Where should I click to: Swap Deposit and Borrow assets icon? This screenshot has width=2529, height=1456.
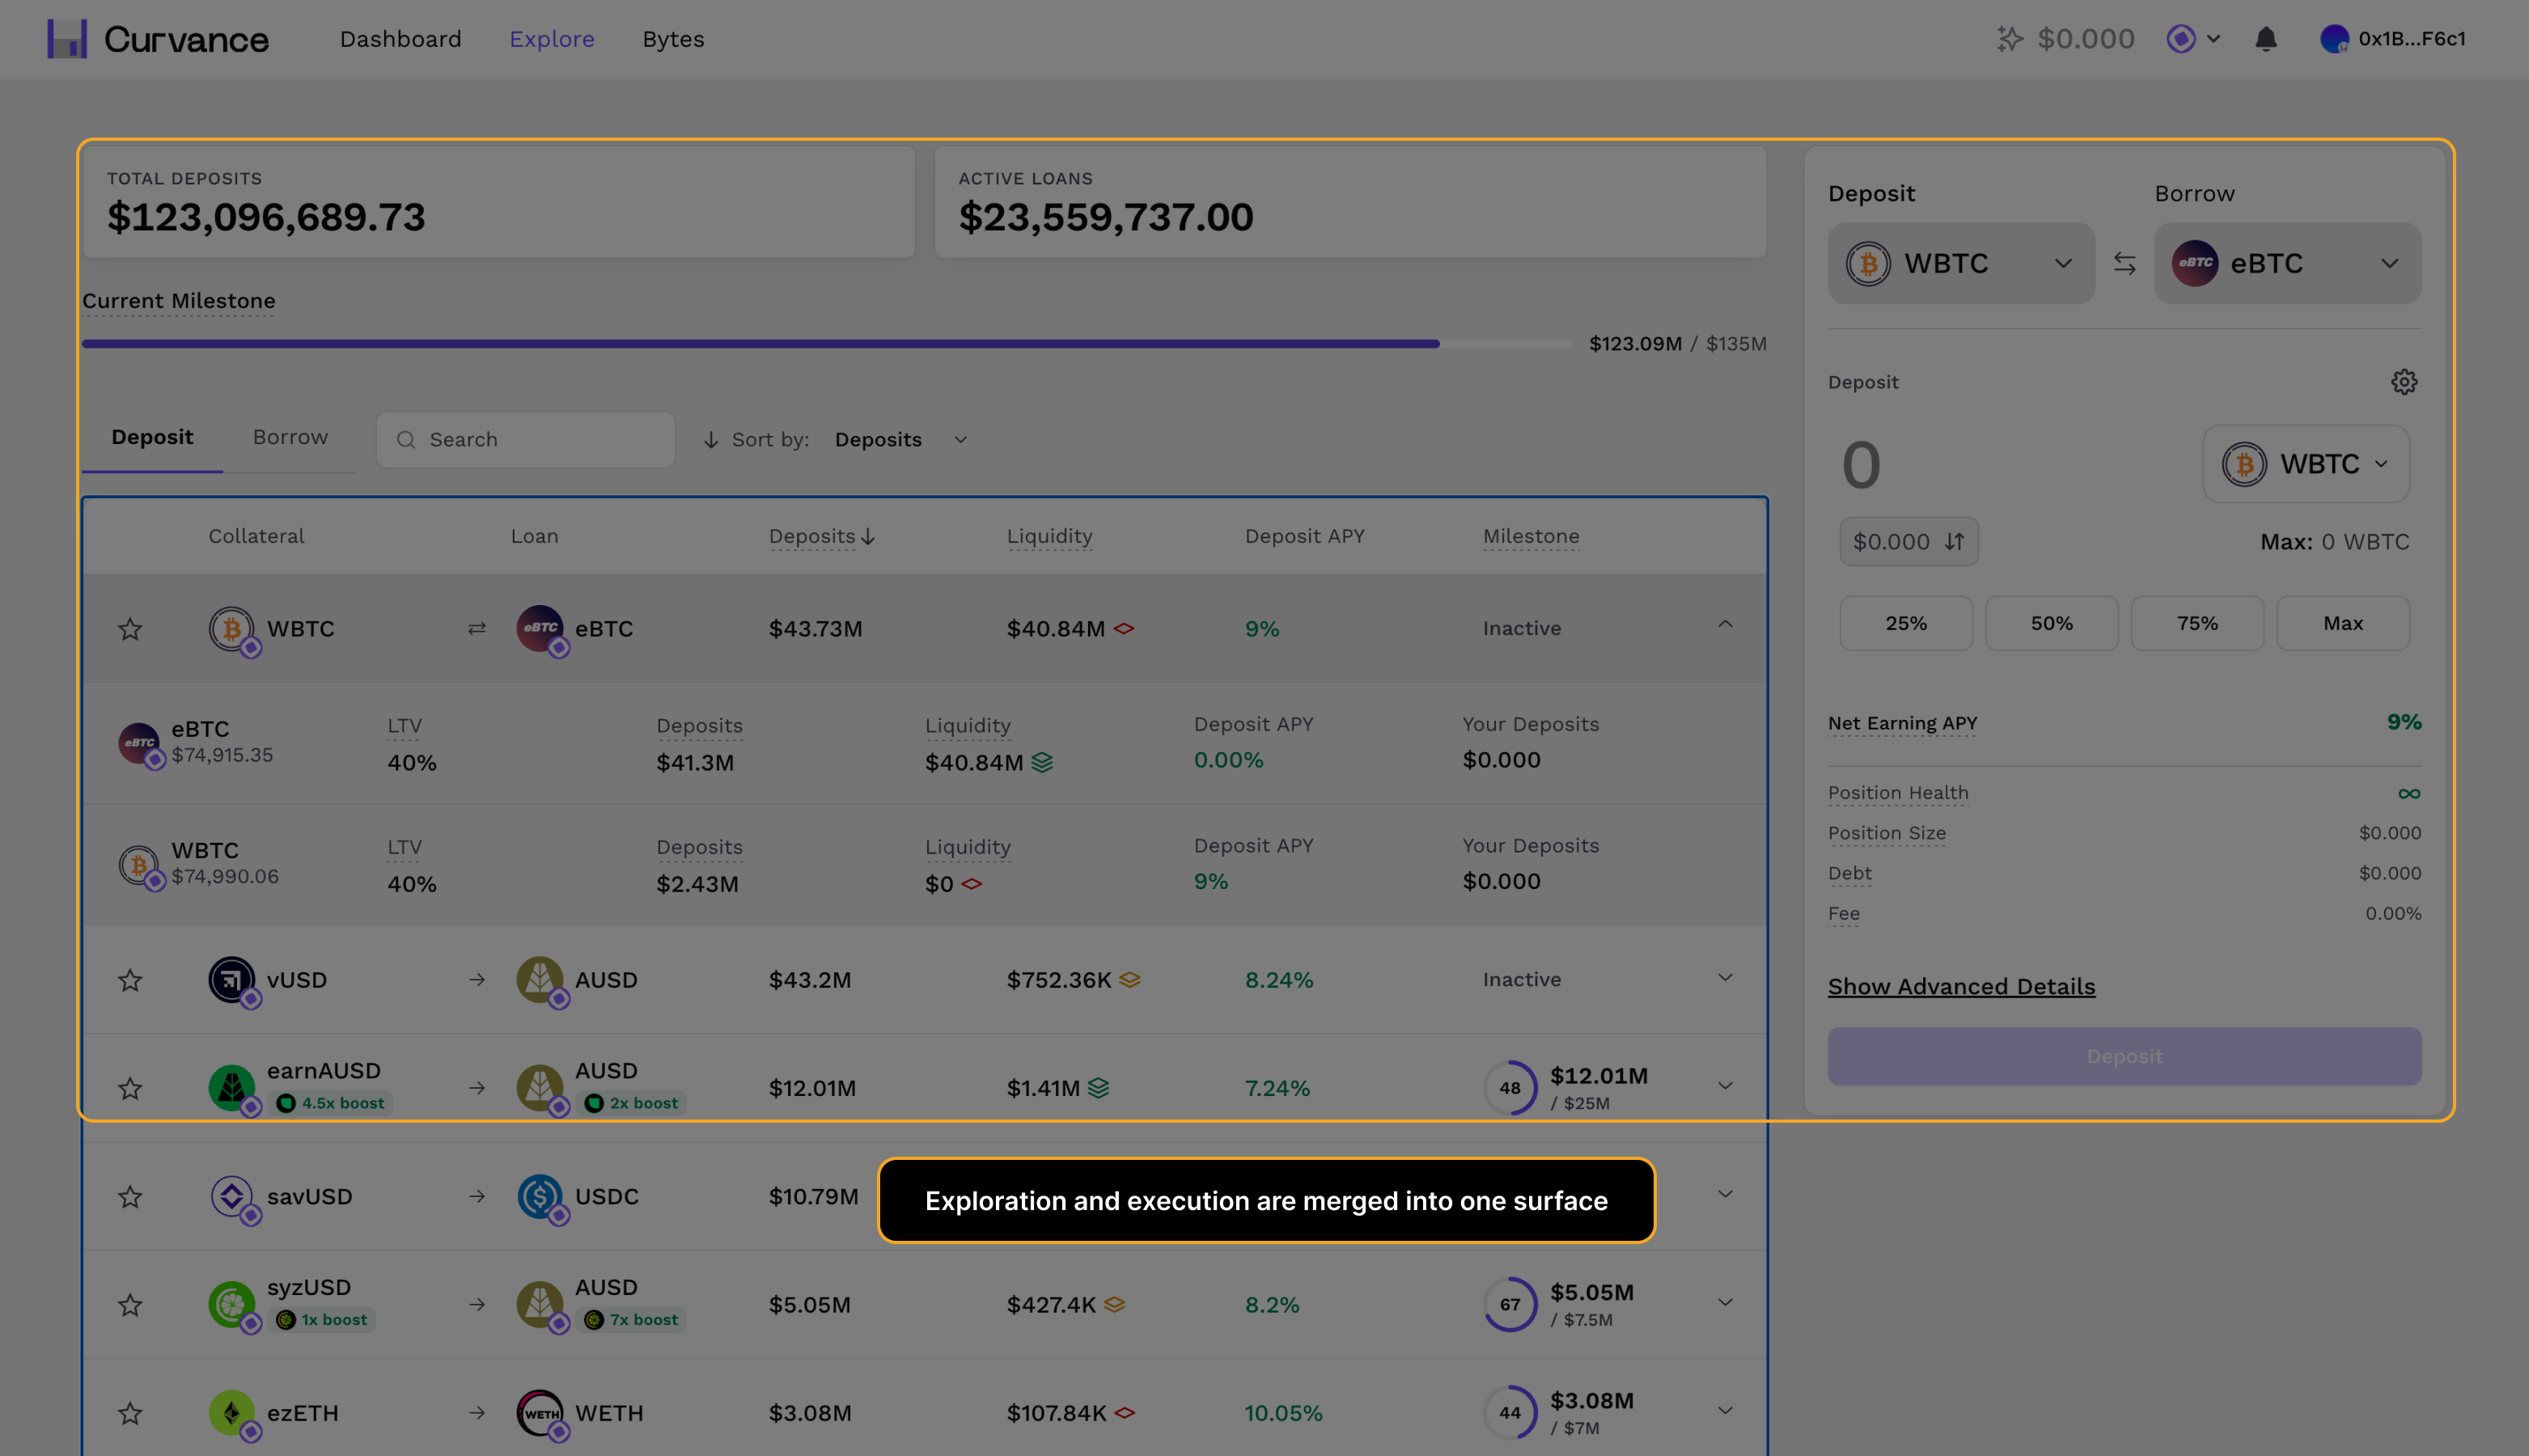coord(2124,263)
